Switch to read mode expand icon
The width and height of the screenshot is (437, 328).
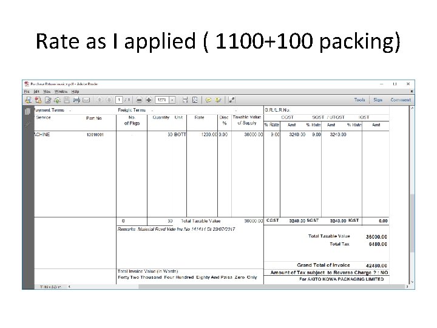tap(232, 100)
